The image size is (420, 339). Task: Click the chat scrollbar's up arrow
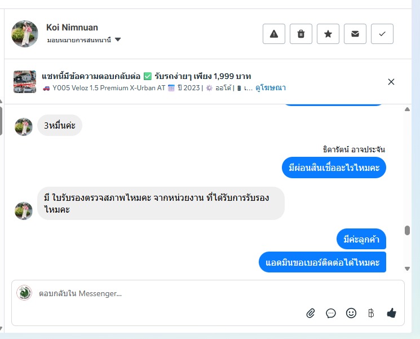point(408,109)
